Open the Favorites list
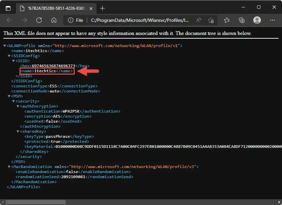The width and height of the screenshot is (282, 205). pos(227,20)
